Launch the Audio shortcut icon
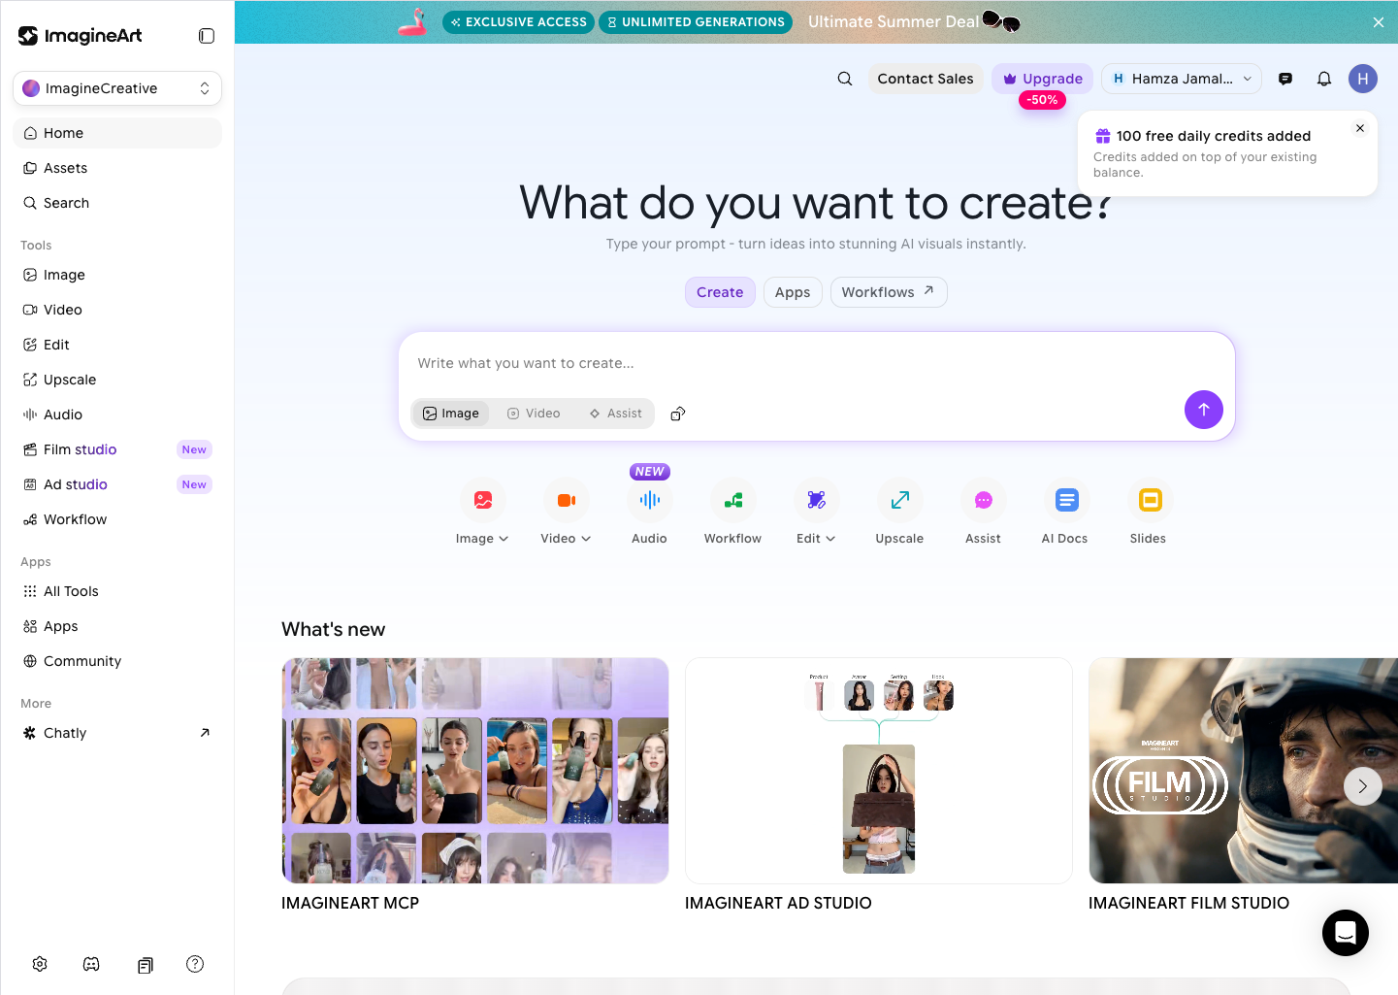 coord(650,500)
